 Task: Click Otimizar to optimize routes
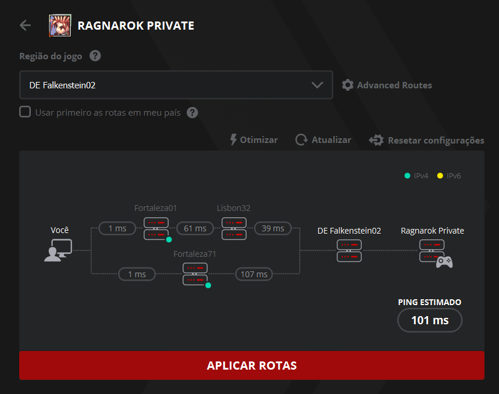click(254, 140)
